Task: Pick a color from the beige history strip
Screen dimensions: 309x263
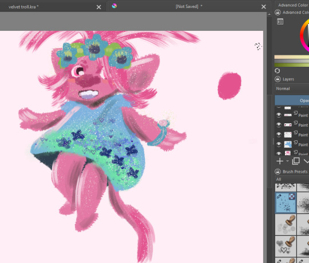Action: pyautogui.click(x=292, y=57)
